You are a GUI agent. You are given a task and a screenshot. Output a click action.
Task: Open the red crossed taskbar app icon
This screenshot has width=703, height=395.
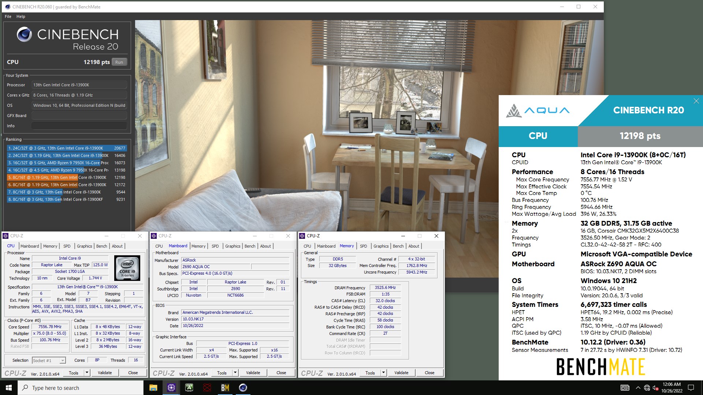click(207, 388)
